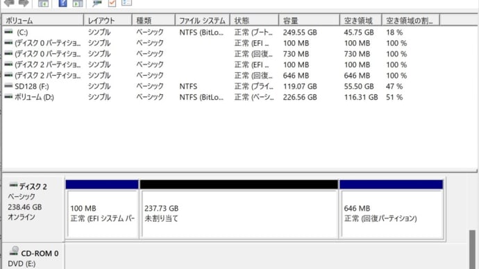This screenshot has width=479, height=269.
Task: Sort by the 空き領域の割... column header
Action: [x=411, y=20]
